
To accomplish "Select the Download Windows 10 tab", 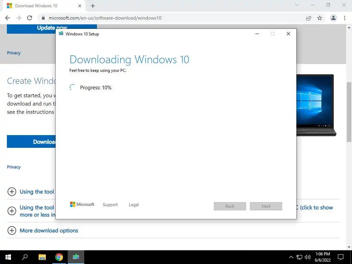I will [44, 6].
